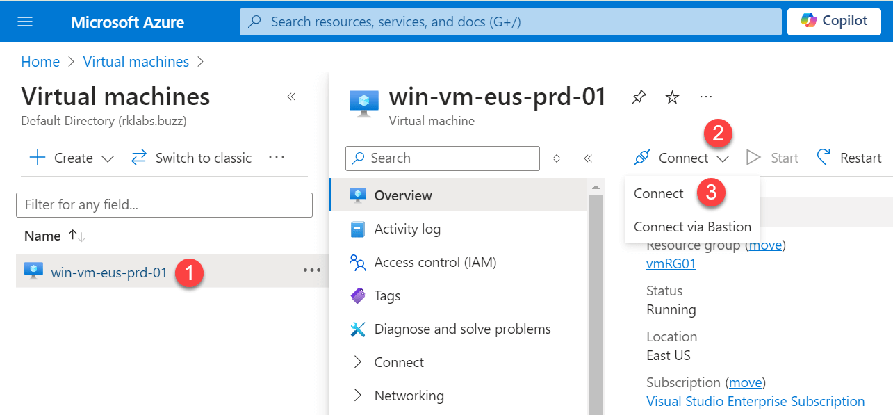Open Diagnose and solve problems
This screenshot has width=893, height=415.
point(462,329)
